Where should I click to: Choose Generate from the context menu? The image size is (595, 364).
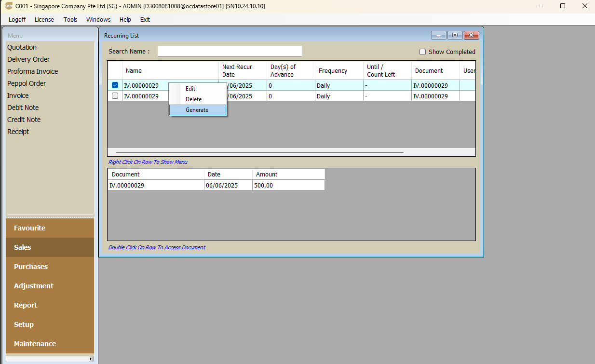click(197, 110)
